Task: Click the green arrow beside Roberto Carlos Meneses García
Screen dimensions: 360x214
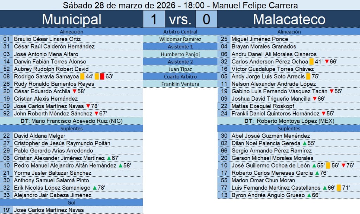Action: pyautogui.click(x=317, y=173)
